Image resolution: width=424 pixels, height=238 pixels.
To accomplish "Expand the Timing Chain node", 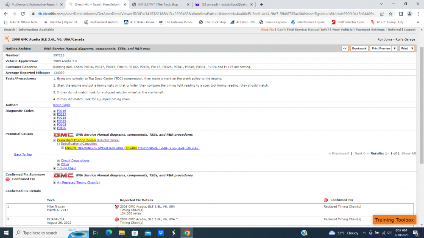I will (x=54, y=168).
